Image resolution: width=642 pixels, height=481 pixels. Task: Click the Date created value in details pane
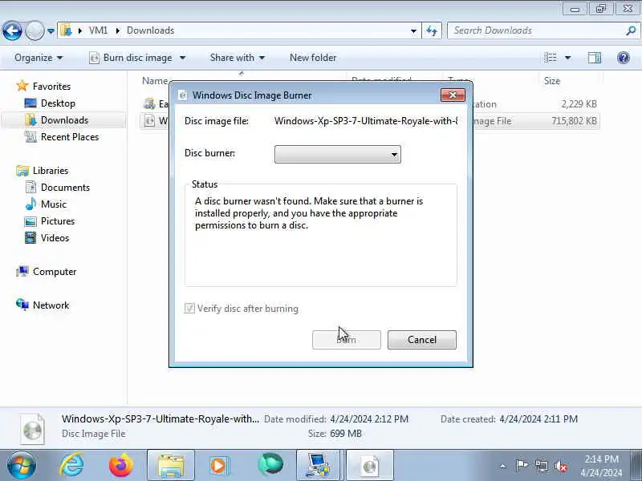pos(538,418)
